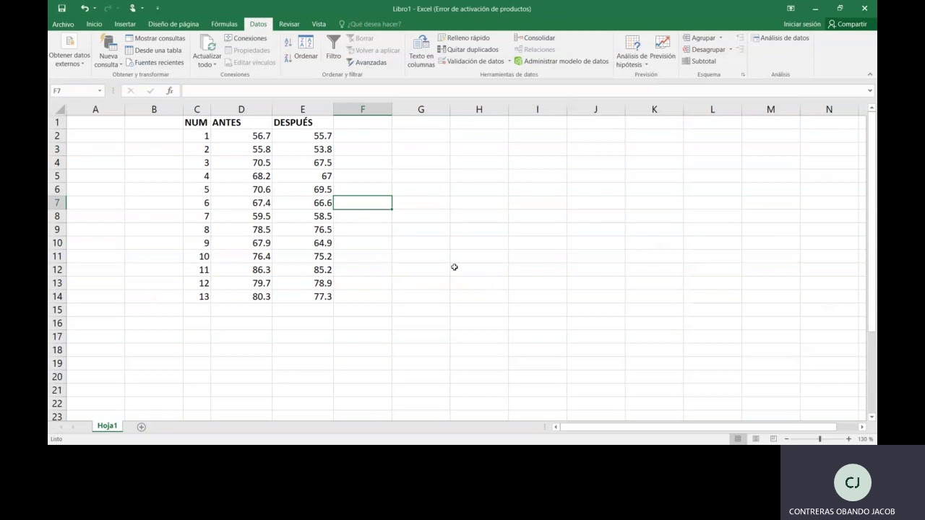The width and height of the screenshot is (925, 520).
Task: Click zoom out minus button
Action: pos(787,439)
